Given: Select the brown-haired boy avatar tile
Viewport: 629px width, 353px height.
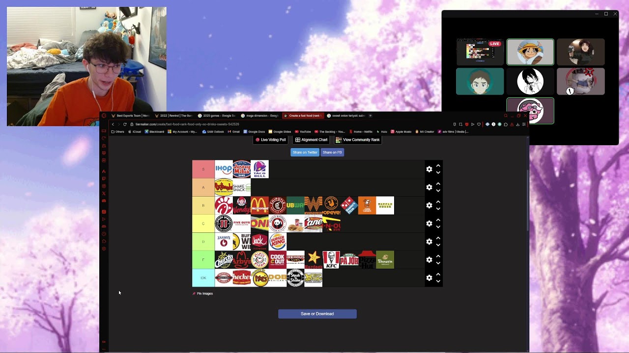Looking at the screenshot, I should [x=480, y=81].
